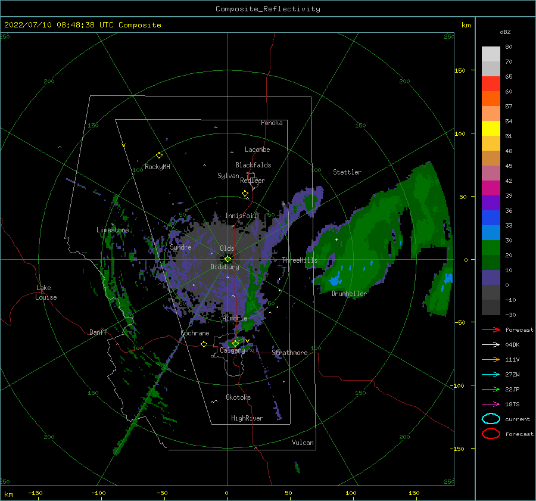
Task: Click the ThreeHills label
Action: tap(300, 260)
